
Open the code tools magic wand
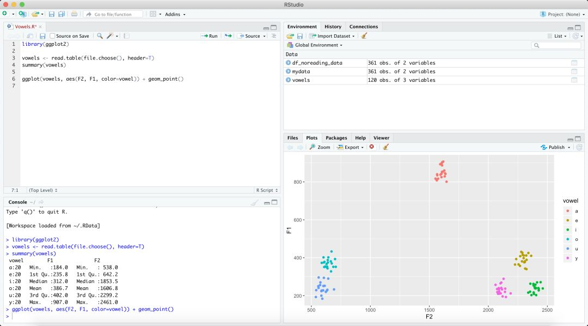pyautogui.click(x=111, y=36)
